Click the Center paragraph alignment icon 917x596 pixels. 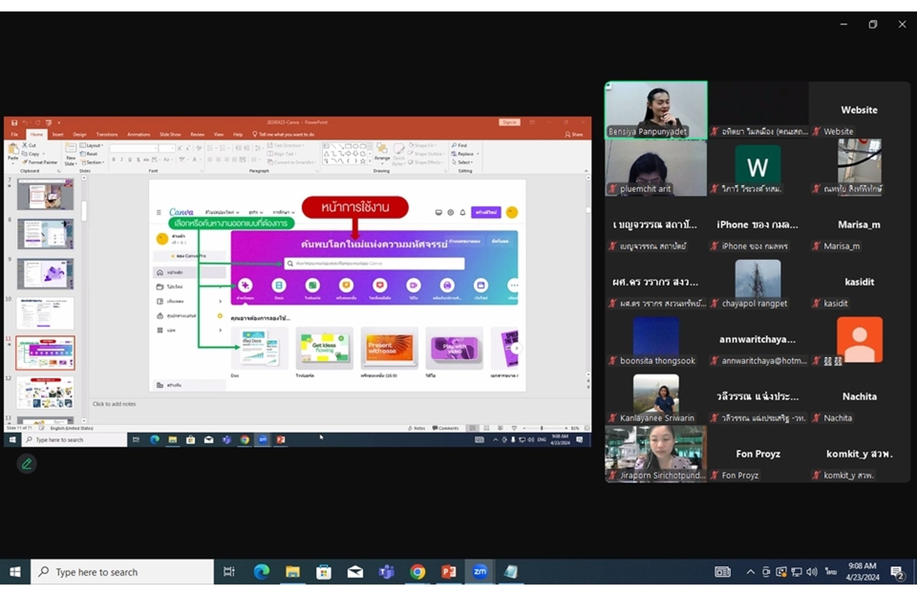tap(218, 159)
